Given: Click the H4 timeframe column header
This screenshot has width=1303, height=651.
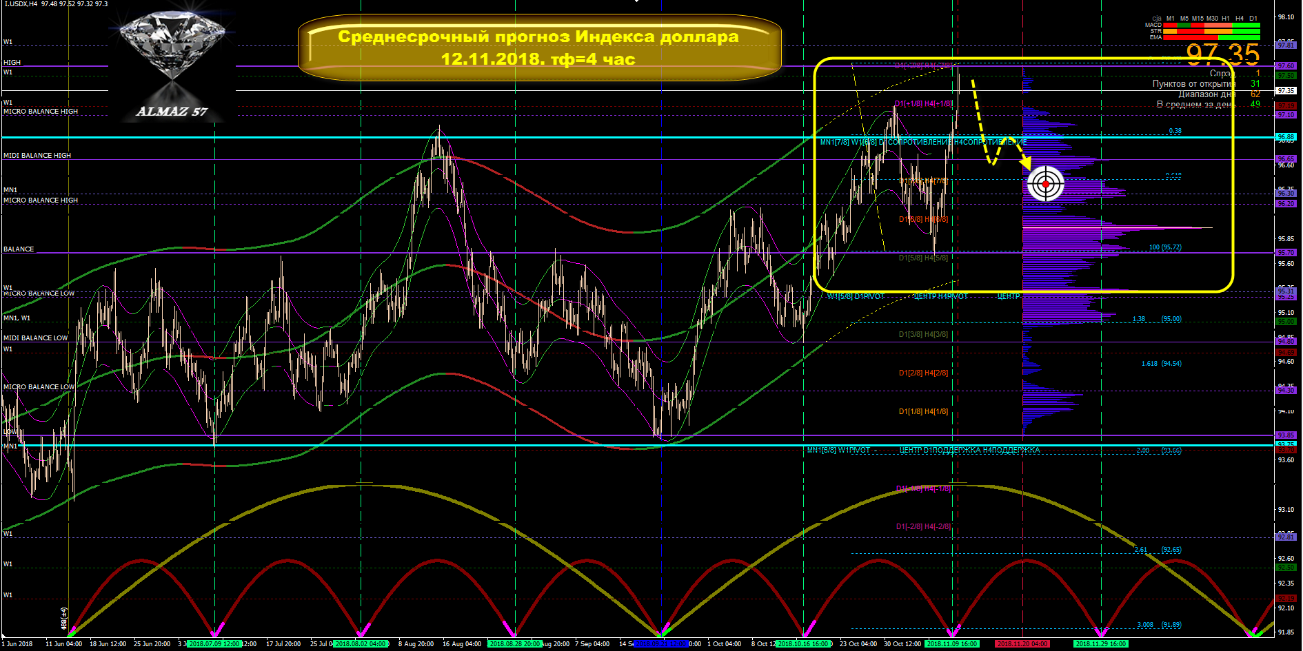Looking at the screenshot, I should click(1240, 19).
